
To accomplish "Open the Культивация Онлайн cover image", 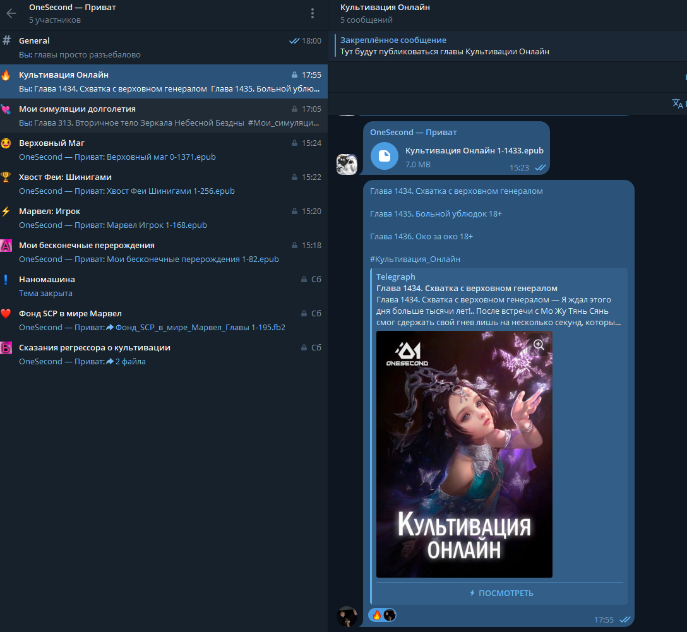I will [x=464, y=454].
